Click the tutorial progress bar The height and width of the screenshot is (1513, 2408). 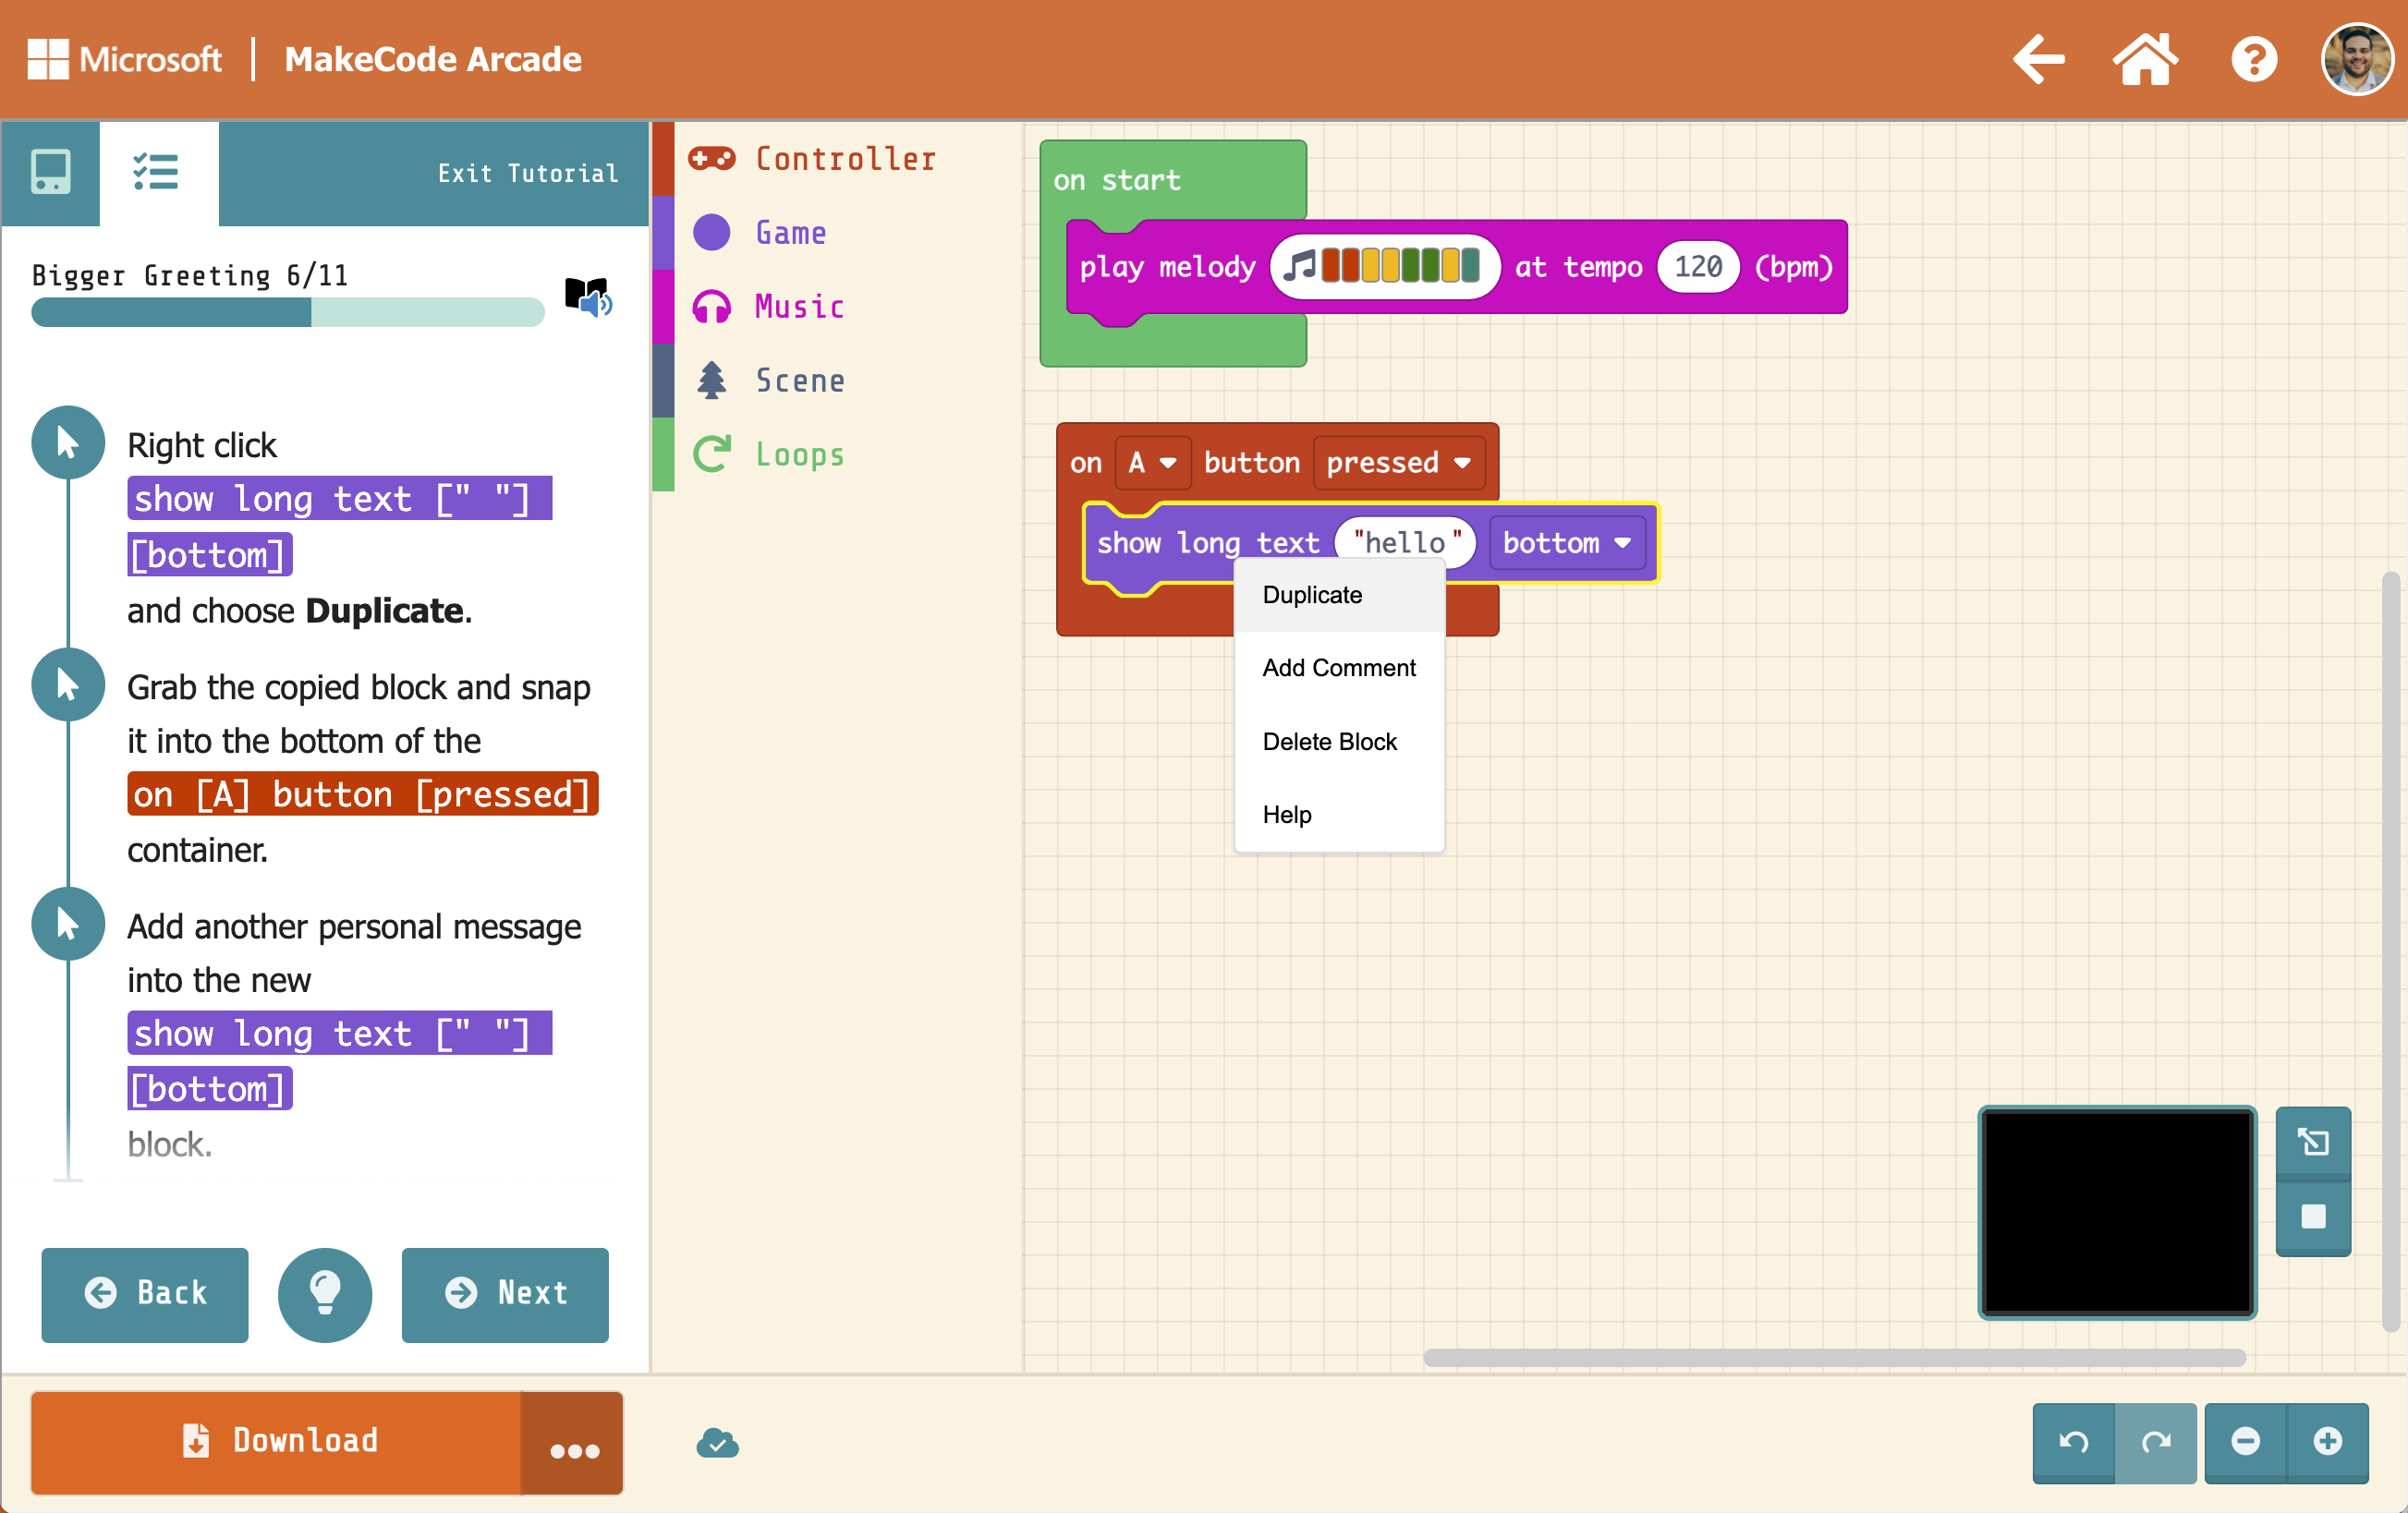(x=288, y=313)
